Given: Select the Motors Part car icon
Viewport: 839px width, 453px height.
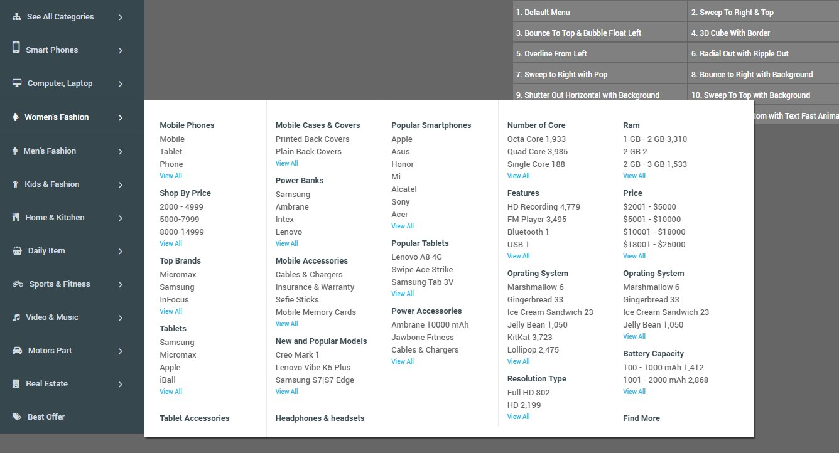Looking at the screenshot, I should [x=15, y=350].
